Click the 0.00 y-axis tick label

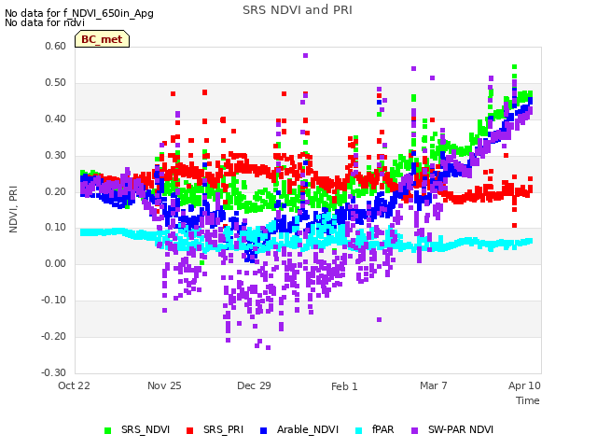click(56, 263)
